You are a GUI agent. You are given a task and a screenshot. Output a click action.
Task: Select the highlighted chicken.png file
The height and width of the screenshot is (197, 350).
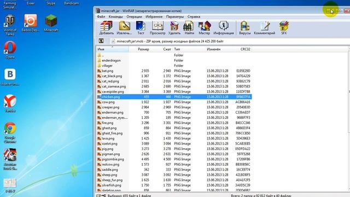coord(174,97)
